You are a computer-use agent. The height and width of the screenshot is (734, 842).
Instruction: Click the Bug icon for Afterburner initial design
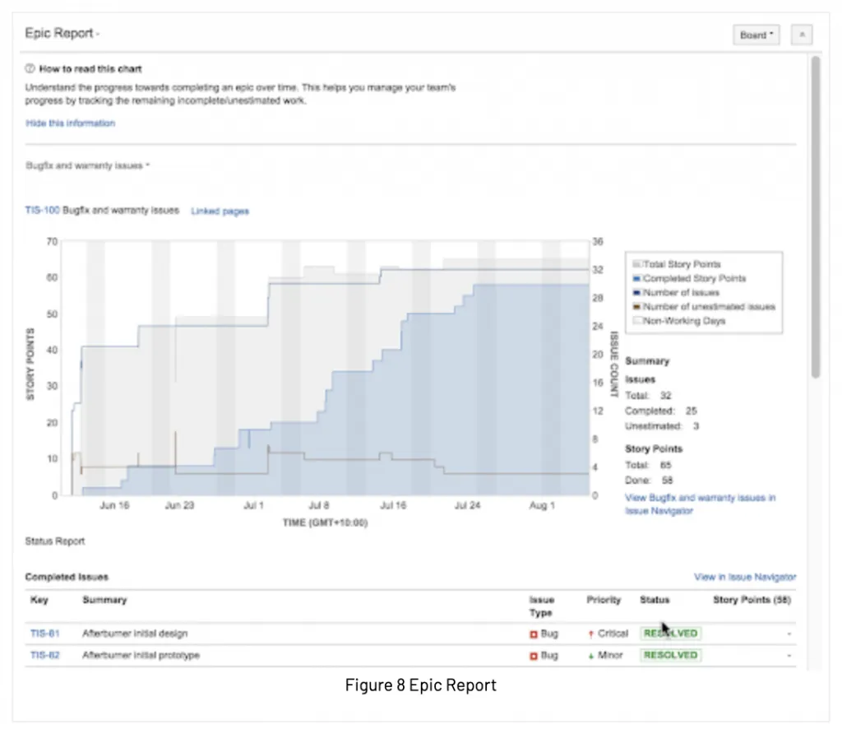point(533,634)
